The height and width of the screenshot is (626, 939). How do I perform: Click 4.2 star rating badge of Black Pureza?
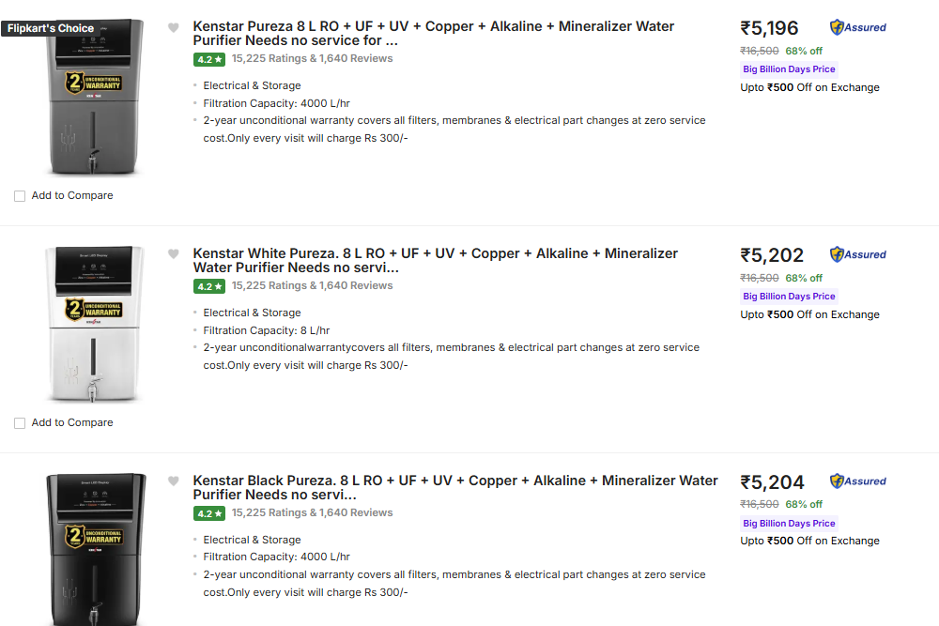(209, 513)
